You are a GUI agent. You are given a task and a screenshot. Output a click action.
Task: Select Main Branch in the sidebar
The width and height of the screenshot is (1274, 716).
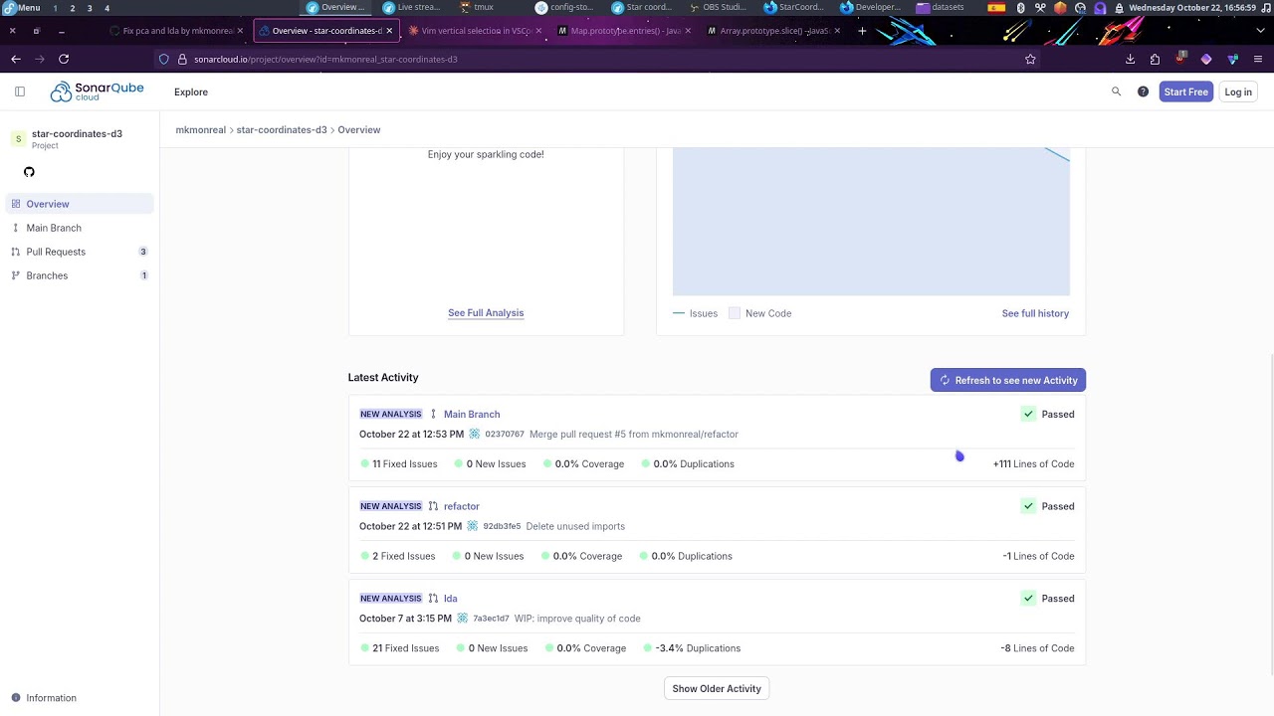click(x=80, y=228)
